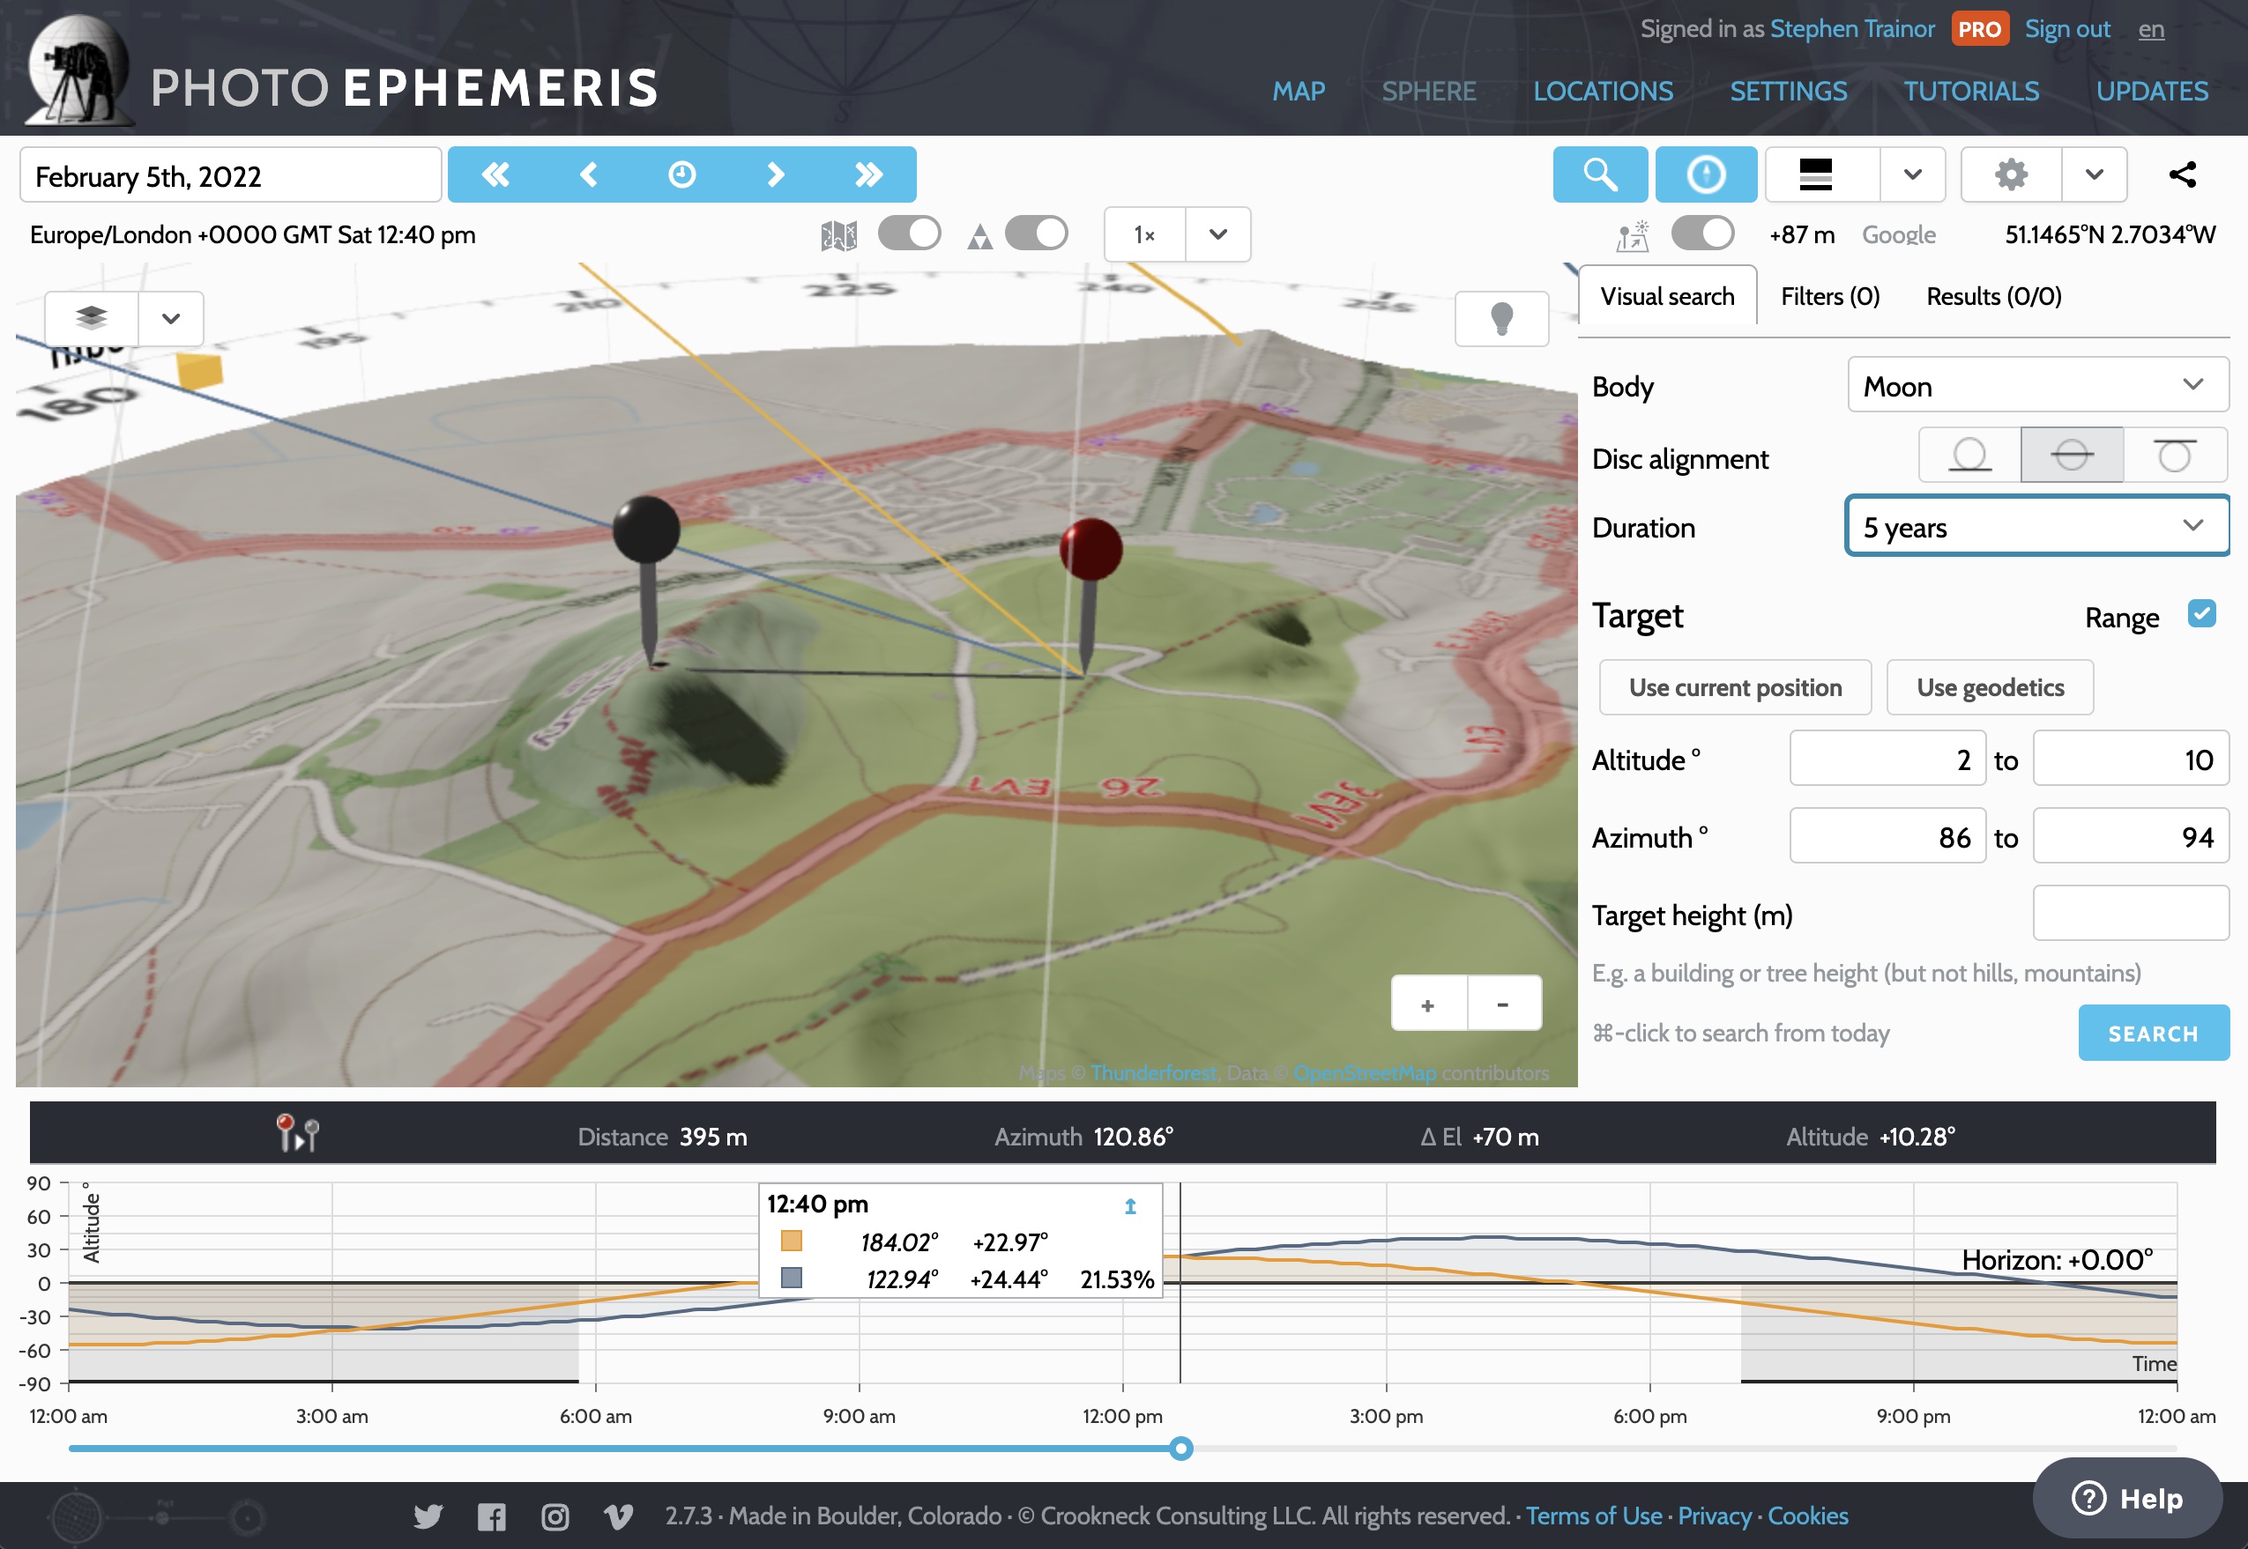Click Use current position button
This screenshot has width=2248, height=1549.
click(1734, 688)
